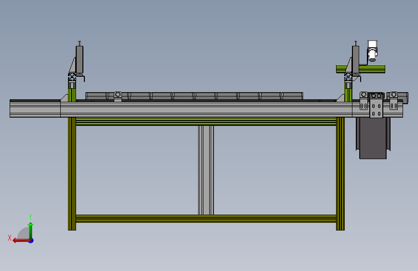The width and height of the screenshot is (418, 271).
Task: Select the left upright dark gray cylinder
Action: (80, 59)
